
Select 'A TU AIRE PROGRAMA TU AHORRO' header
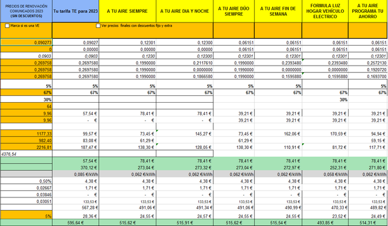tap(368, 11)
